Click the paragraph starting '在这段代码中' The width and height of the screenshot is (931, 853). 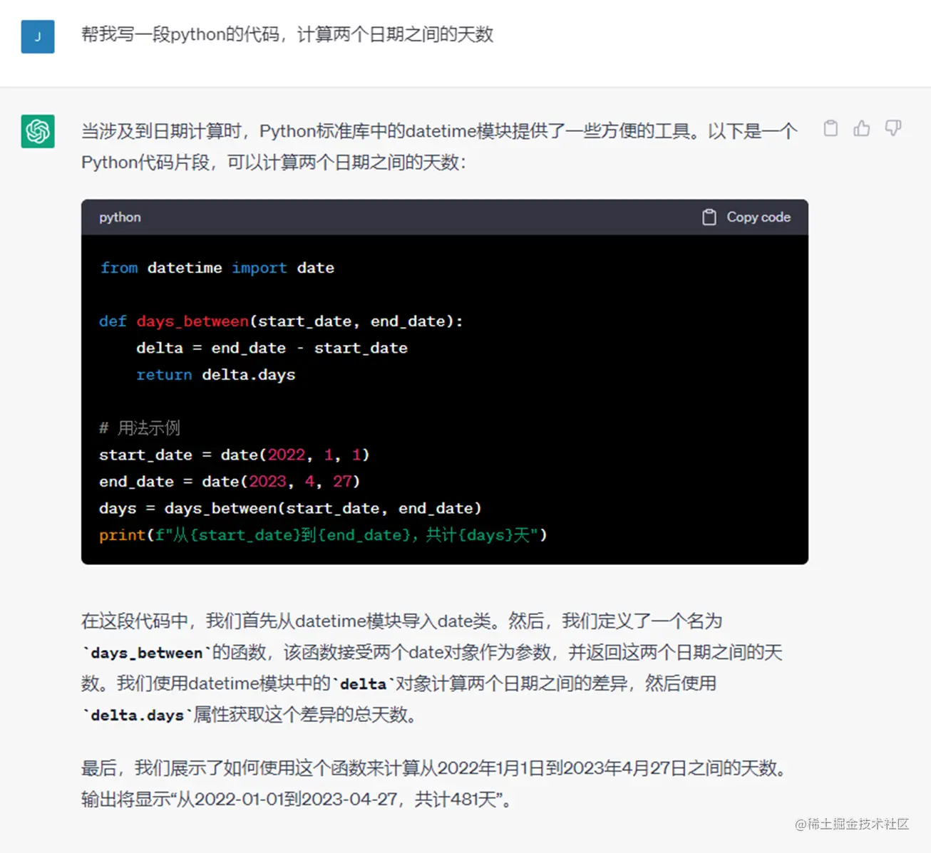click(432, 668)
